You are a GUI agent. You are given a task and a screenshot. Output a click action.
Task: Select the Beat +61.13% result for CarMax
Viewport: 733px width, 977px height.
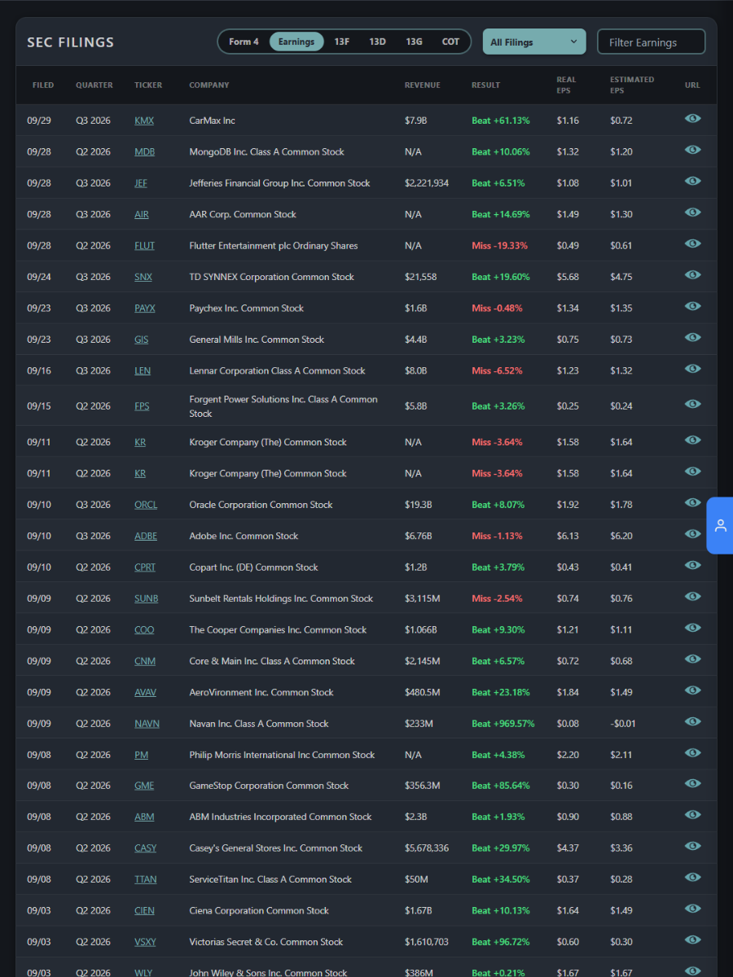pos(501,120)
